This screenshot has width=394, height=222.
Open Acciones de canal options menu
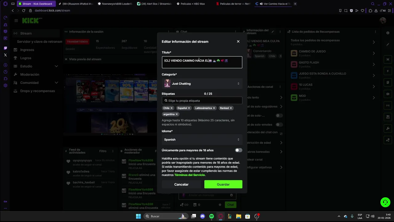coord(280,87)
